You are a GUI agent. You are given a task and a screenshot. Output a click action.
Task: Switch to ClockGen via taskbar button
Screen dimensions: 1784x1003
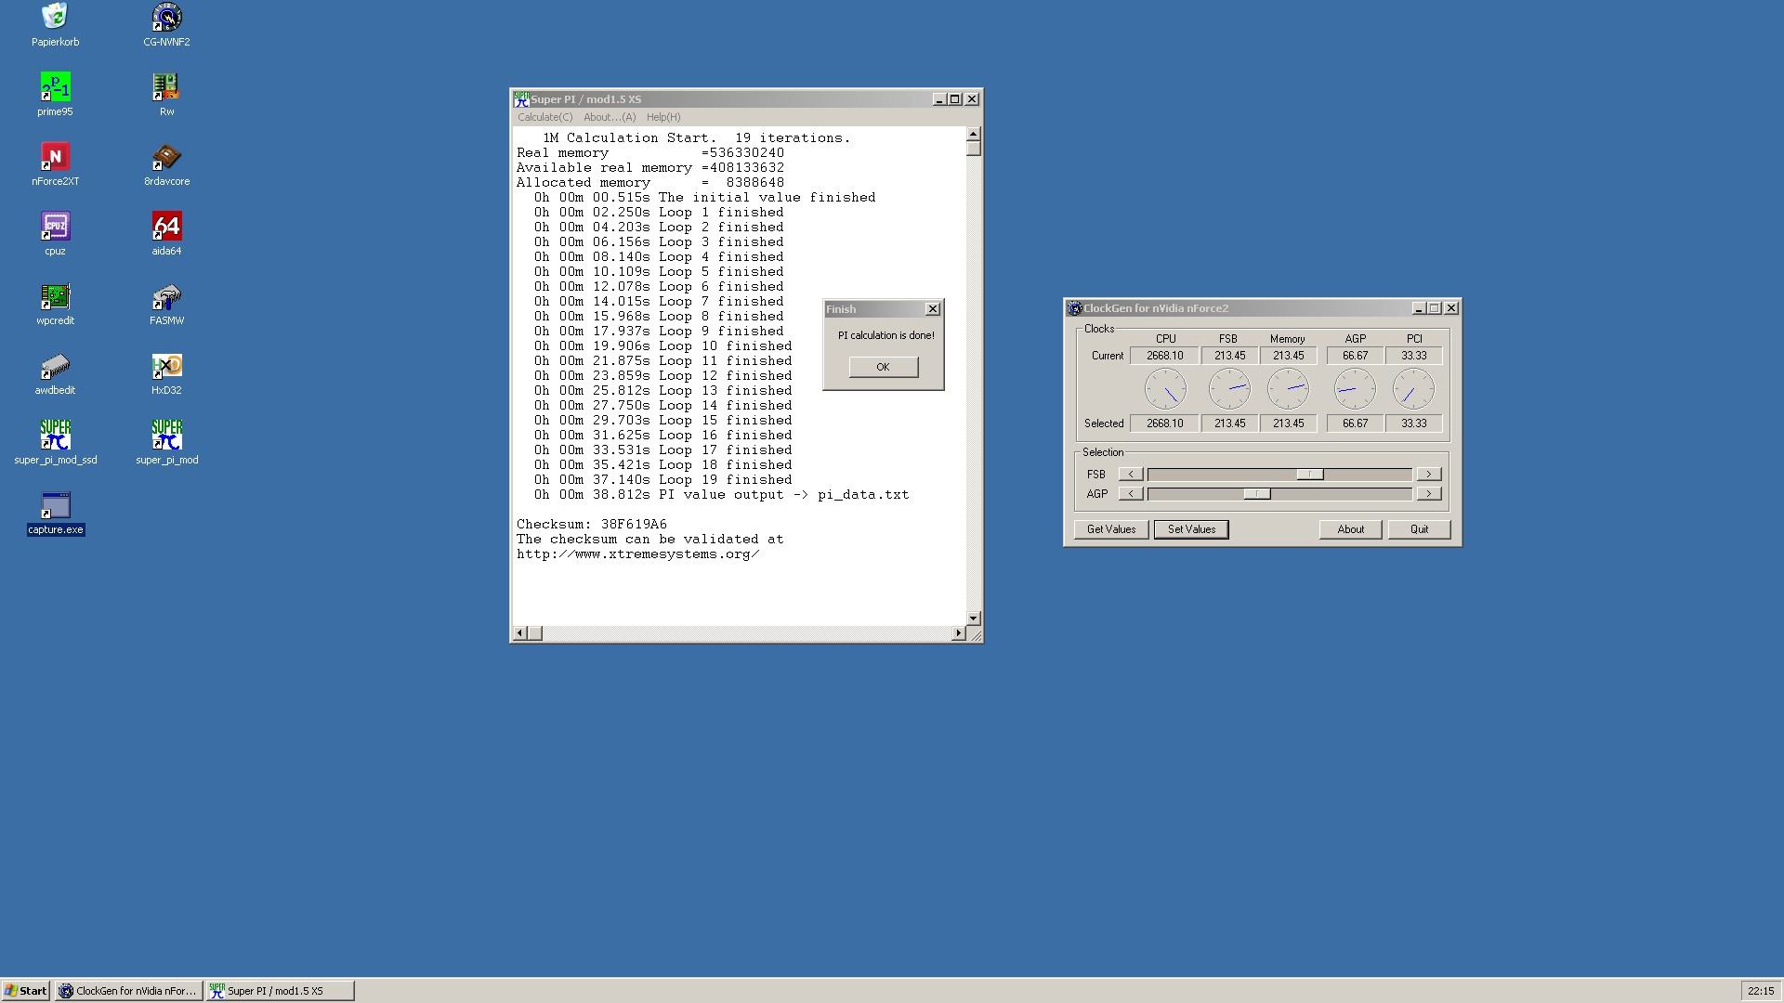click(128, 991)
